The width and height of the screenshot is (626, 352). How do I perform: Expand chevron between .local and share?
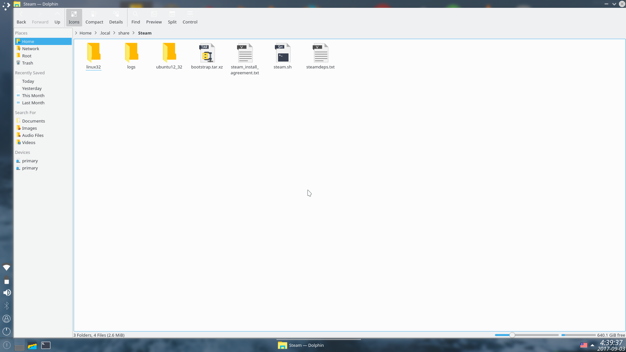click(x=114, y=33)
